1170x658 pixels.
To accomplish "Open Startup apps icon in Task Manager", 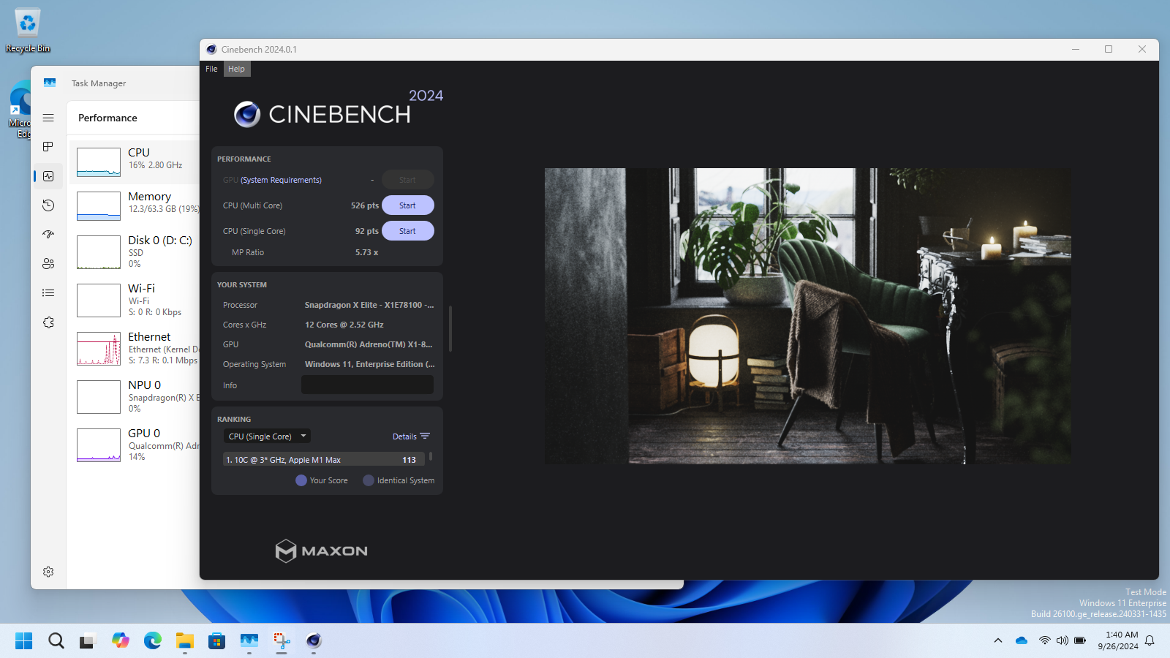I will point(48,235).
